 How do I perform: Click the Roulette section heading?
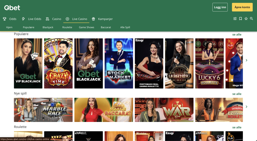[20, 127]
